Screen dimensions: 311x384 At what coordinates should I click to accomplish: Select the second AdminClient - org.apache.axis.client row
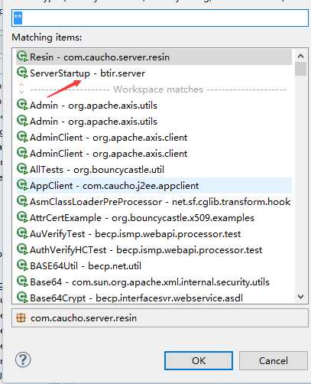154,154
